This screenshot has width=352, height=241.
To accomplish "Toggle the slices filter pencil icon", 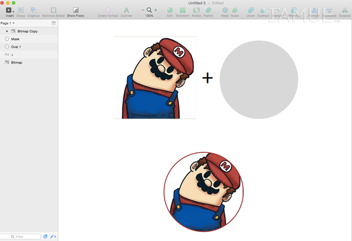I will (x=53, y=236).
